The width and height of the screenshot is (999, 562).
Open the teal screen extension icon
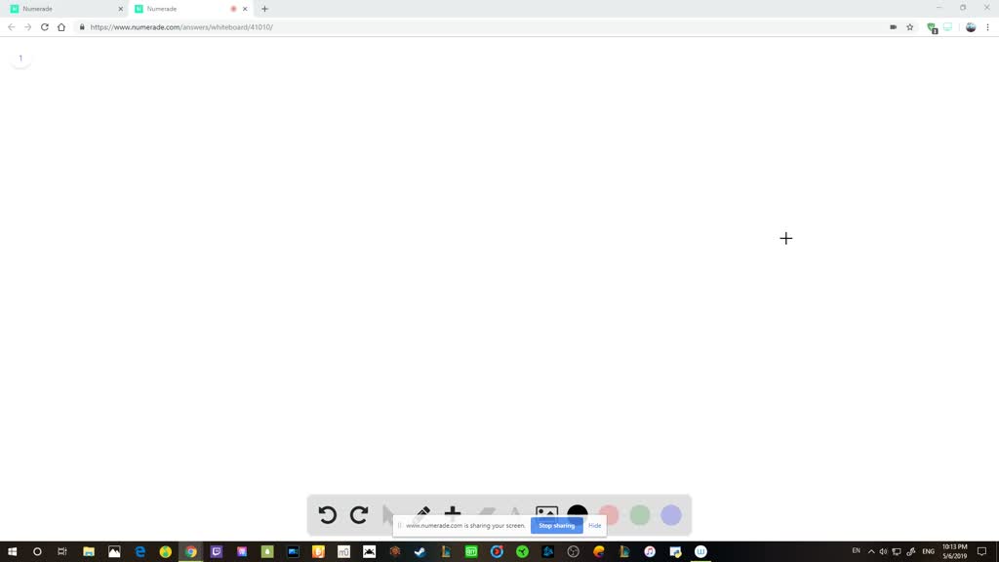tap(948, 27)
